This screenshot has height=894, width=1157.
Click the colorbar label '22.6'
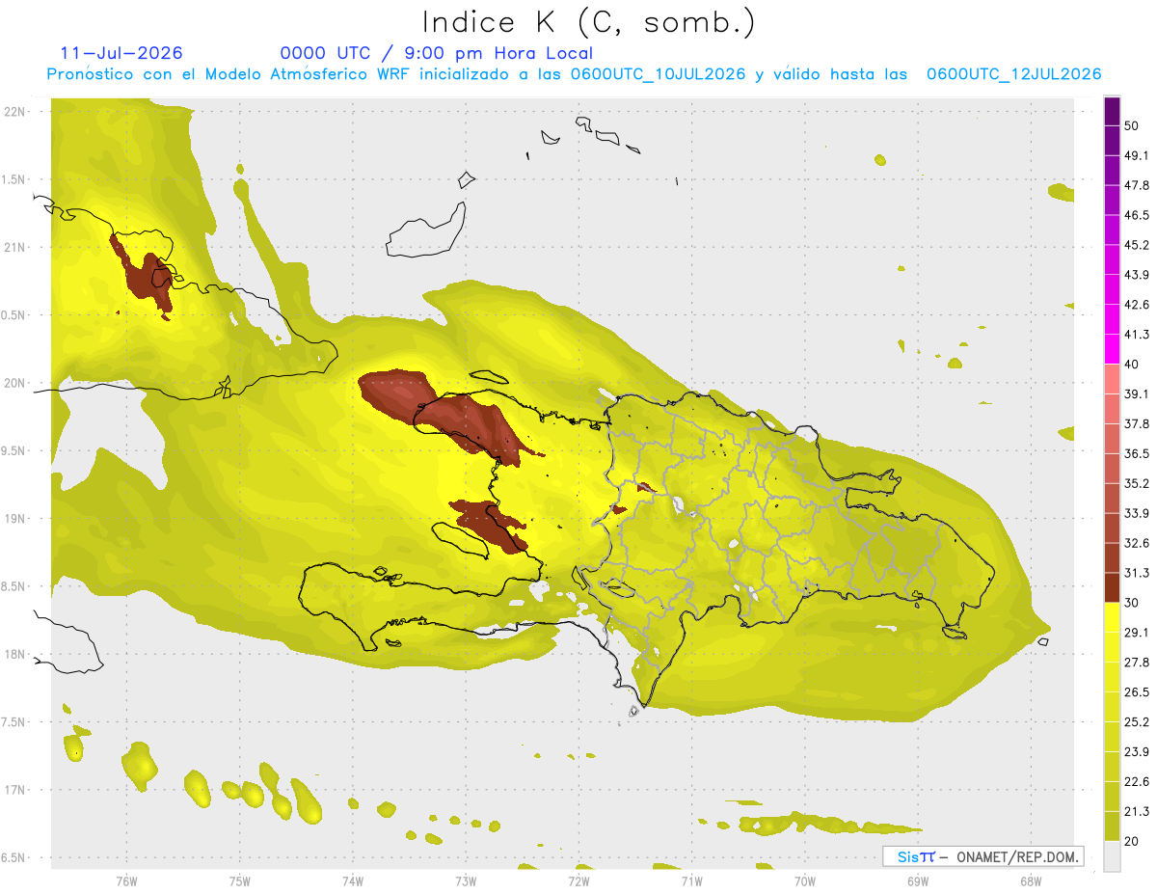pos(1136,781)
